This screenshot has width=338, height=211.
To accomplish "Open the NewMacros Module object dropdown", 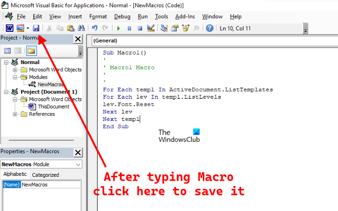I will tap(78, 165).
